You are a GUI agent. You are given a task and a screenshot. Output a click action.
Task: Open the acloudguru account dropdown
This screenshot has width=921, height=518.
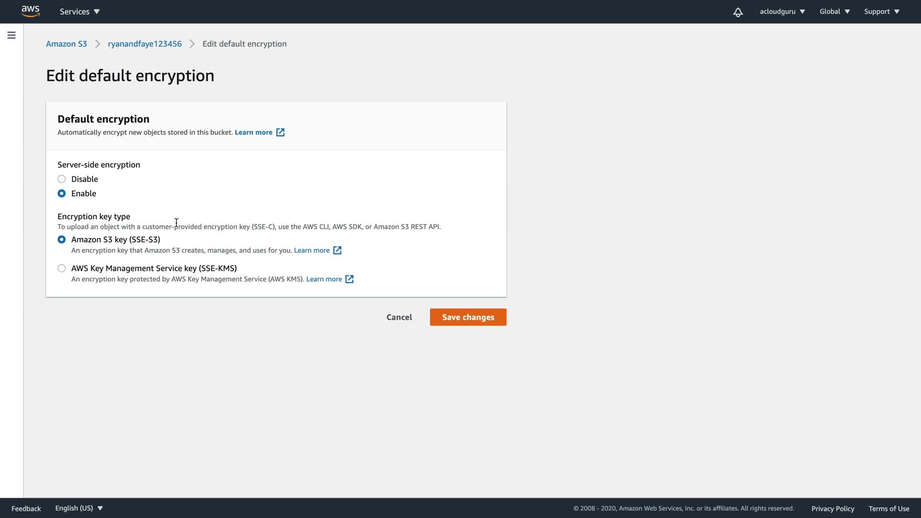tap(782, 12)
